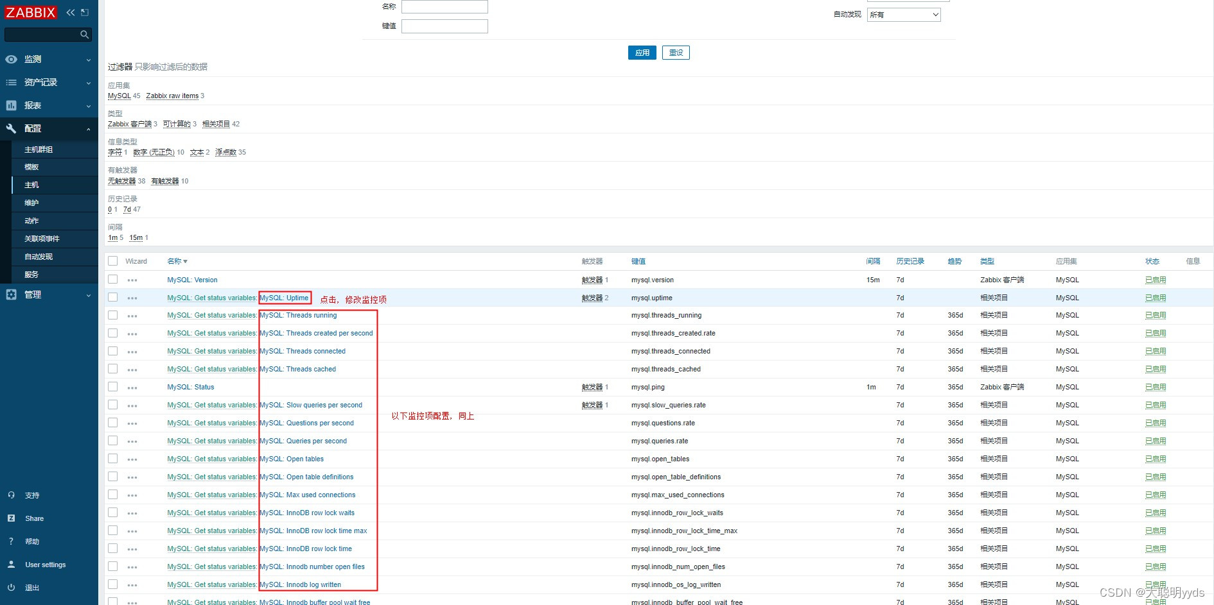The height and width of the screenshot is (605, 1214).
Task: Toggle sidebar hide icon next to collapse arrows
Action: [x=85, y=12]
